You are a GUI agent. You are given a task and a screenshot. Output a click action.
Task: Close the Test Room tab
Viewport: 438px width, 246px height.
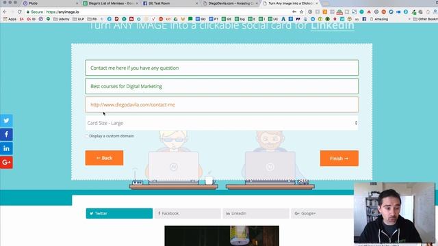196,3
